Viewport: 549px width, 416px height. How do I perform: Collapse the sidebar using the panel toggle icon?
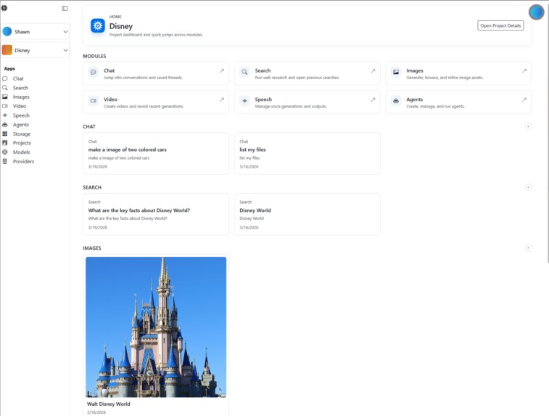click(65, 8)
